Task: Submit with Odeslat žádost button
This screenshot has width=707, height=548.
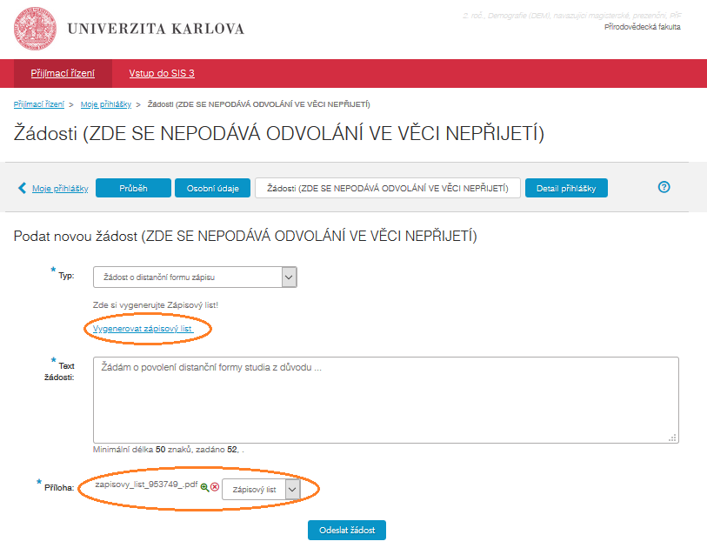Action: coord(346,531)
